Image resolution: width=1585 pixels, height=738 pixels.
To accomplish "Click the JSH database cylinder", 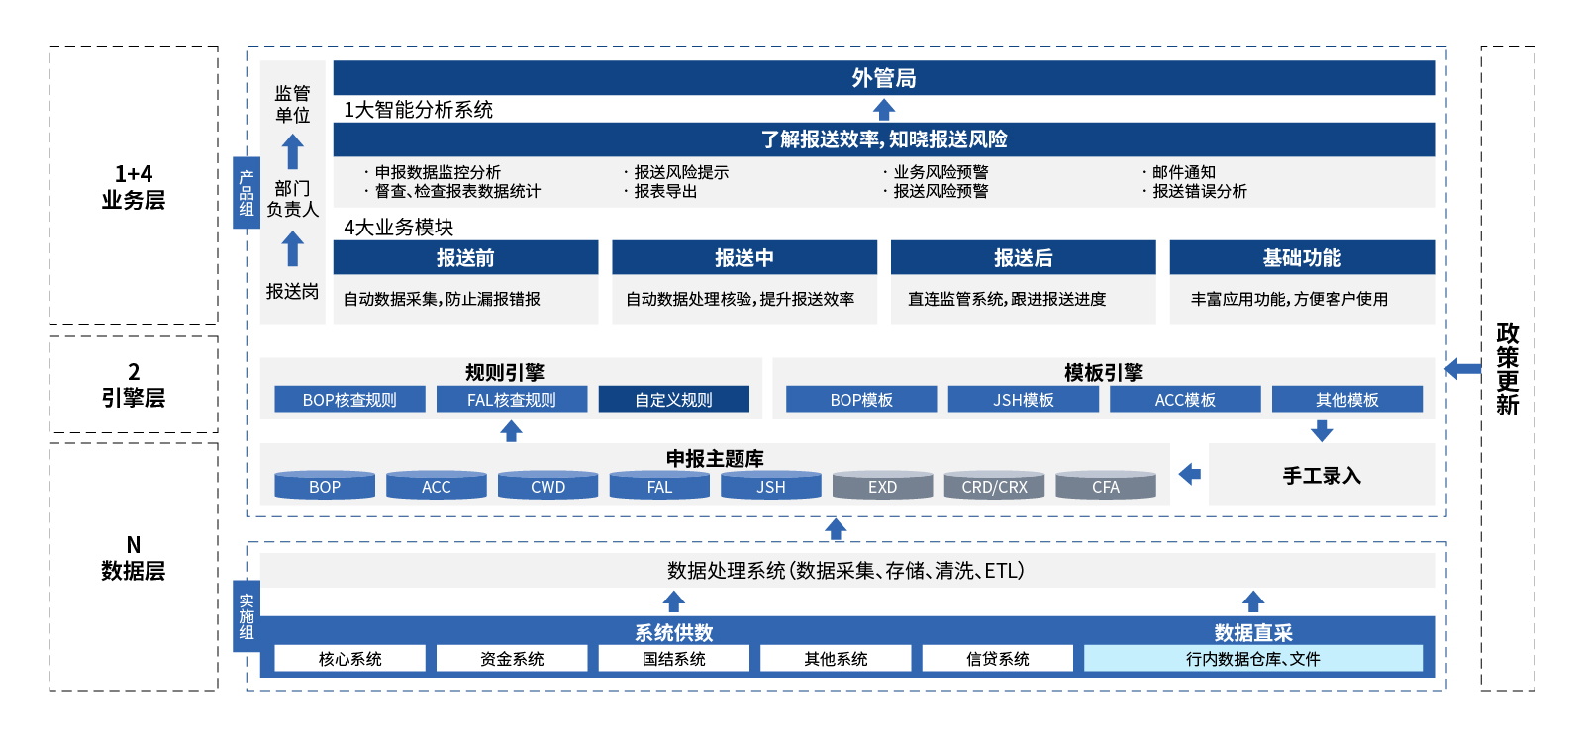I will pyautogui.click(x=770, y=485).
